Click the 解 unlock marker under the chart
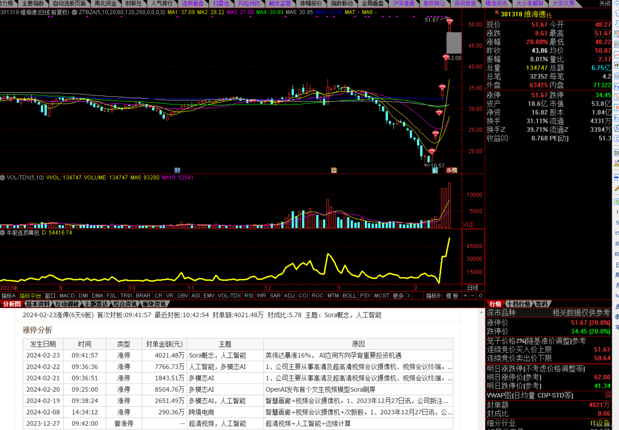619x430 pixels. click(435, 170)
